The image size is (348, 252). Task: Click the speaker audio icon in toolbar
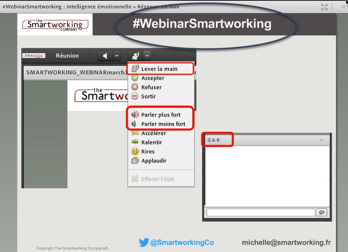coord(105,56)
